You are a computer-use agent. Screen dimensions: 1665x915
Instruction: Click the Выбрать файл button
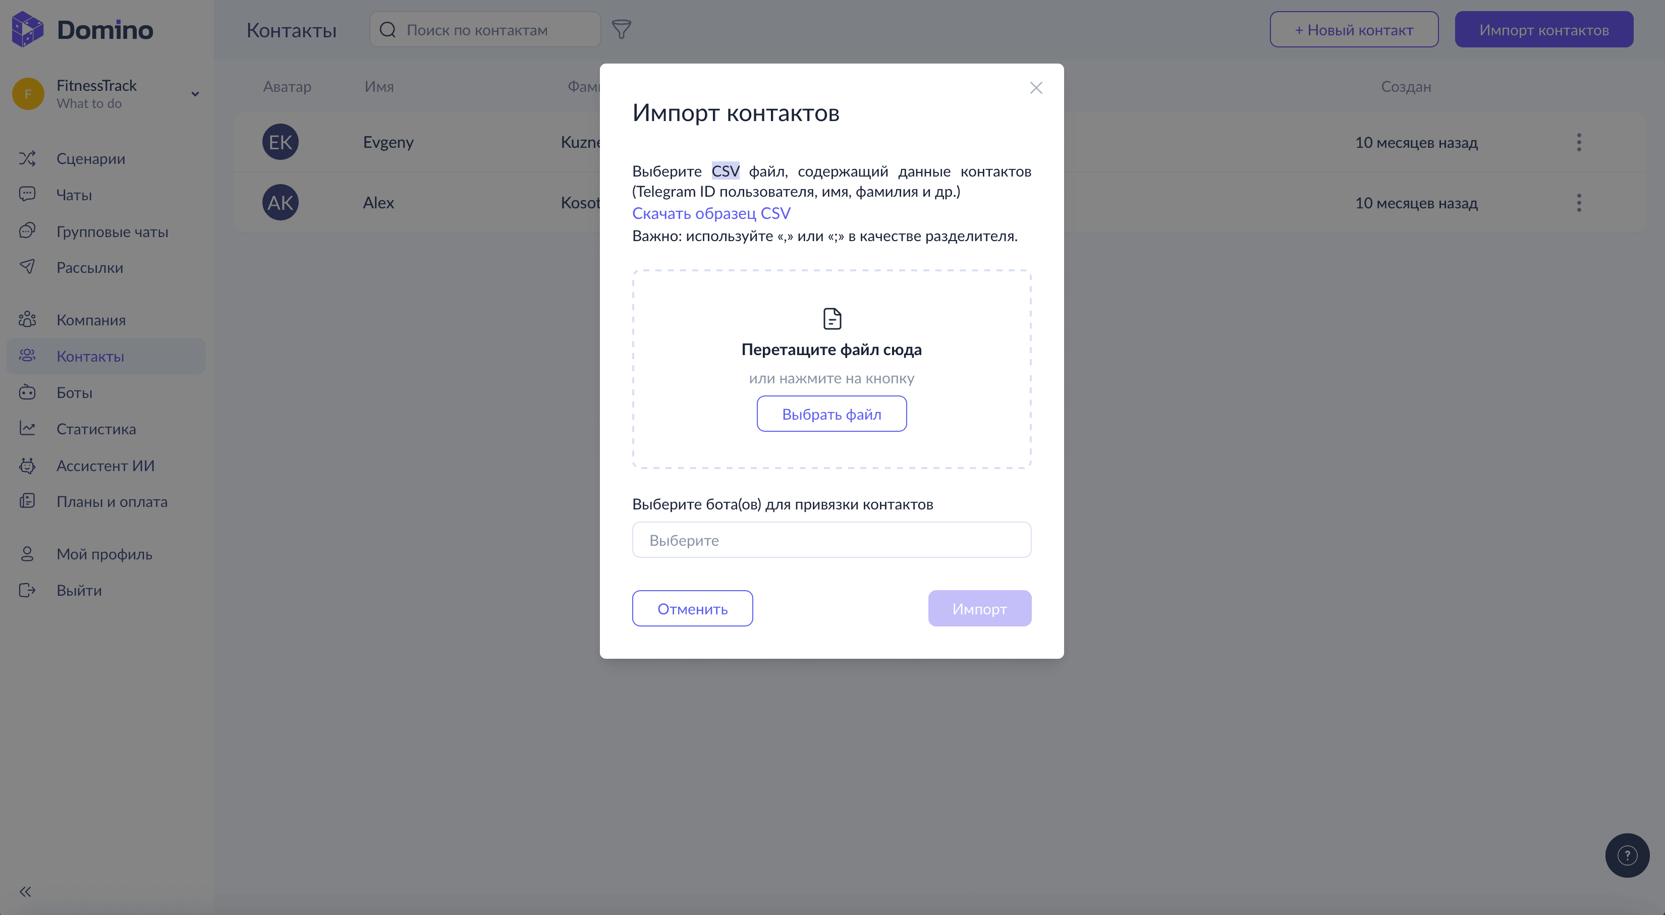tap(831, 414)
